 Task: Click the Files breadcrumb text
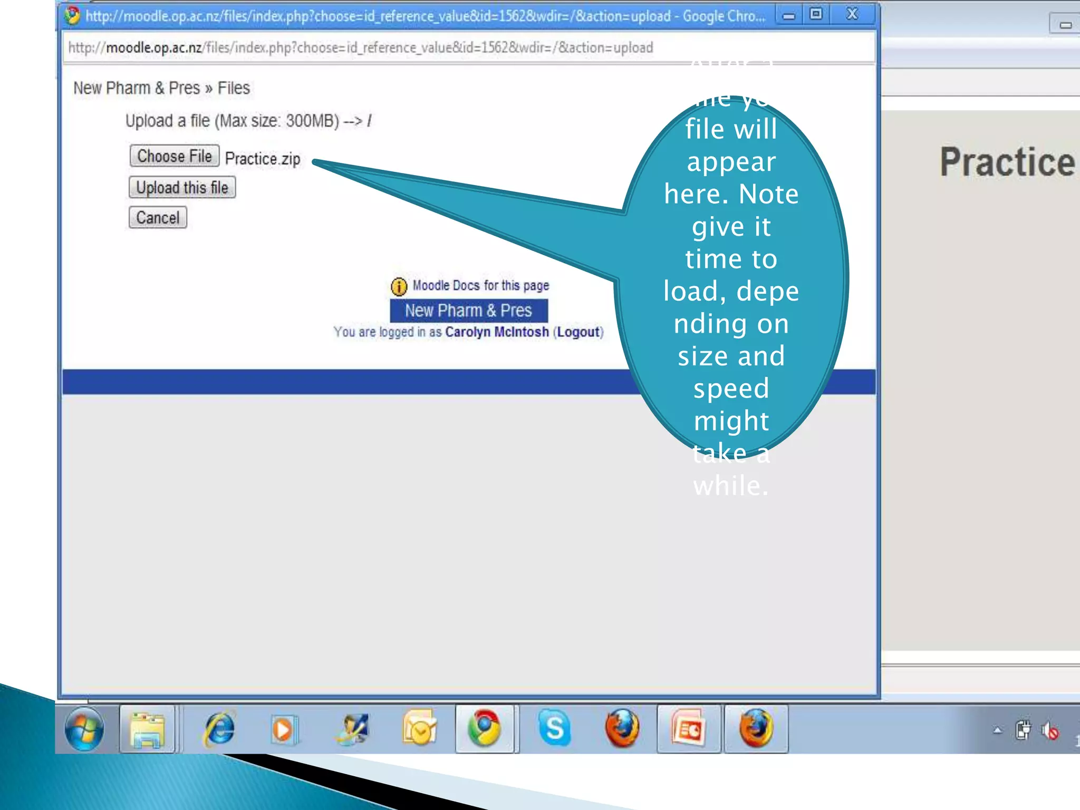pos(234,88)
